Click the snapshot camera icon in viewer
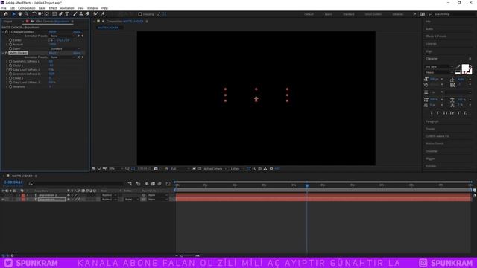This screenshot has width=477, height=268. coord(156,169)
